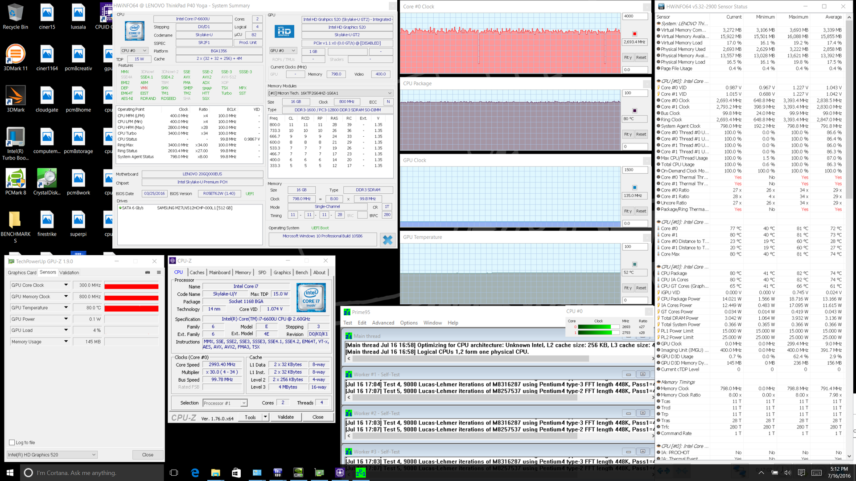Launch Microsoft Edge from taskbar
The width and height of the screenshot is (856, 481).
(x=195, y=473)
